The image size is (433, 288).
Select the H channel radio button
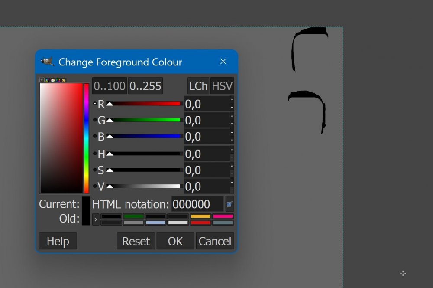[x=95, y=154]
